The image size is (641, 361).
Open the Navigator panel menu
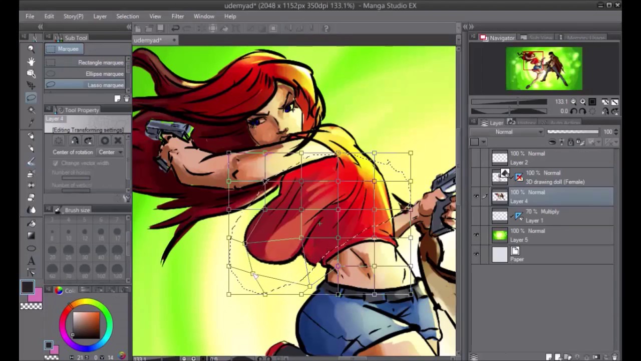[x=473, y=37]
